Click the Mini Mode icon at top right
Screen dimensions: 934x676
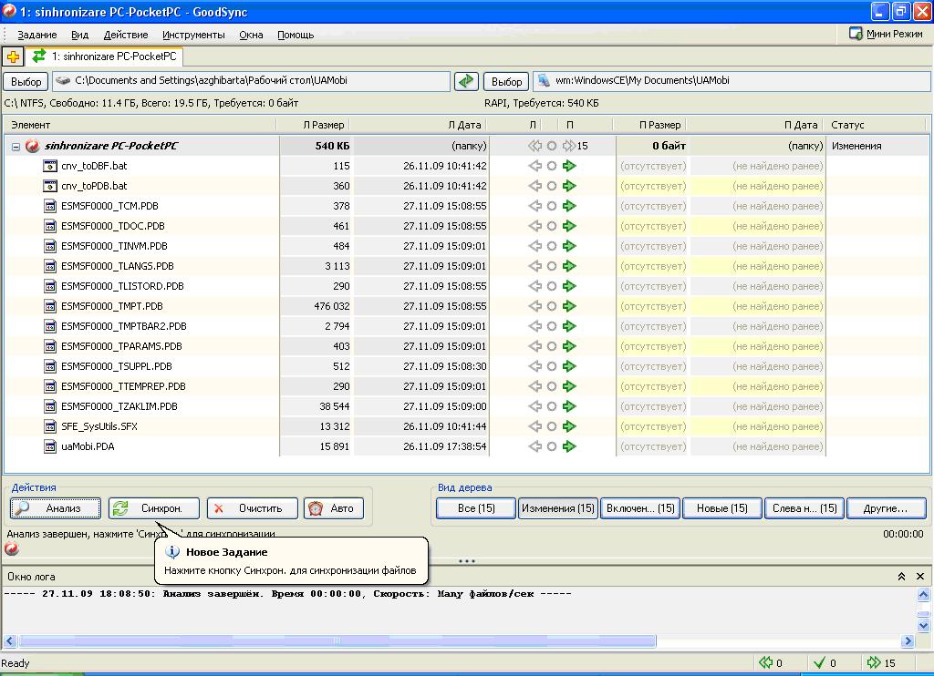point(856,34)
